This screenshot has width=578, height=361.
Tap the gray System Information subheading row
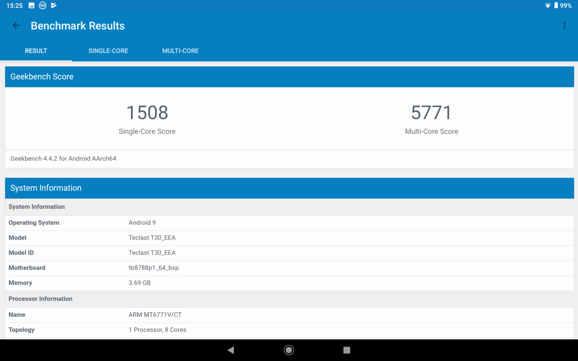pyautogui.click(x=289, y=207)
